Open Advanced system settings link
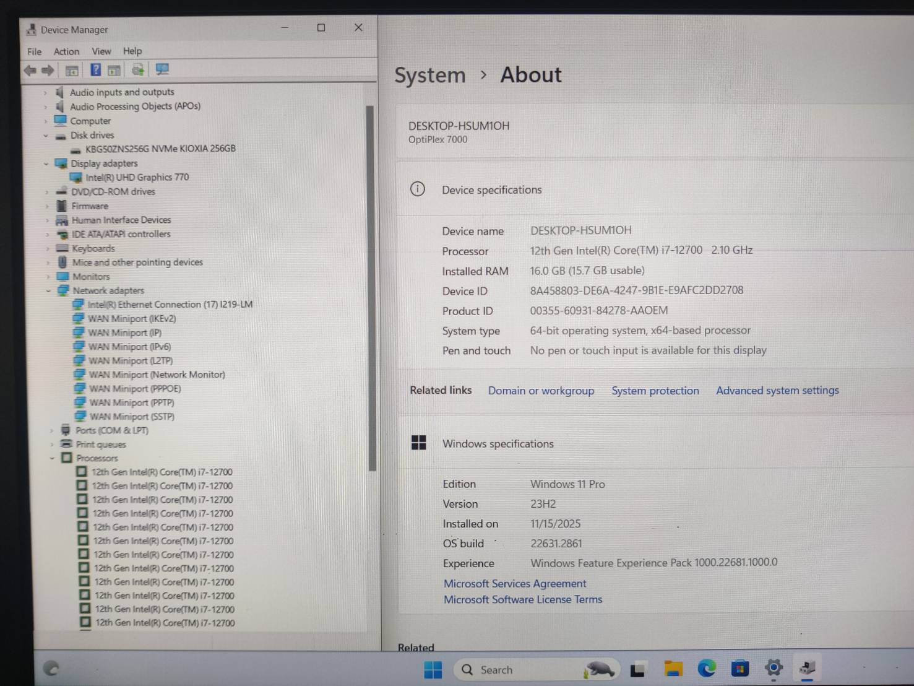 coord(777,391)
